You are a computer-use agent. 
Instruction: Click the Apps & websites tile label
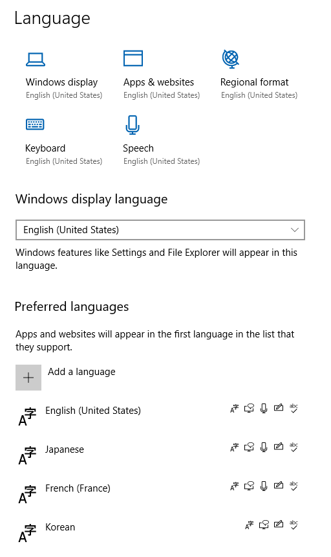coord(158,82)
